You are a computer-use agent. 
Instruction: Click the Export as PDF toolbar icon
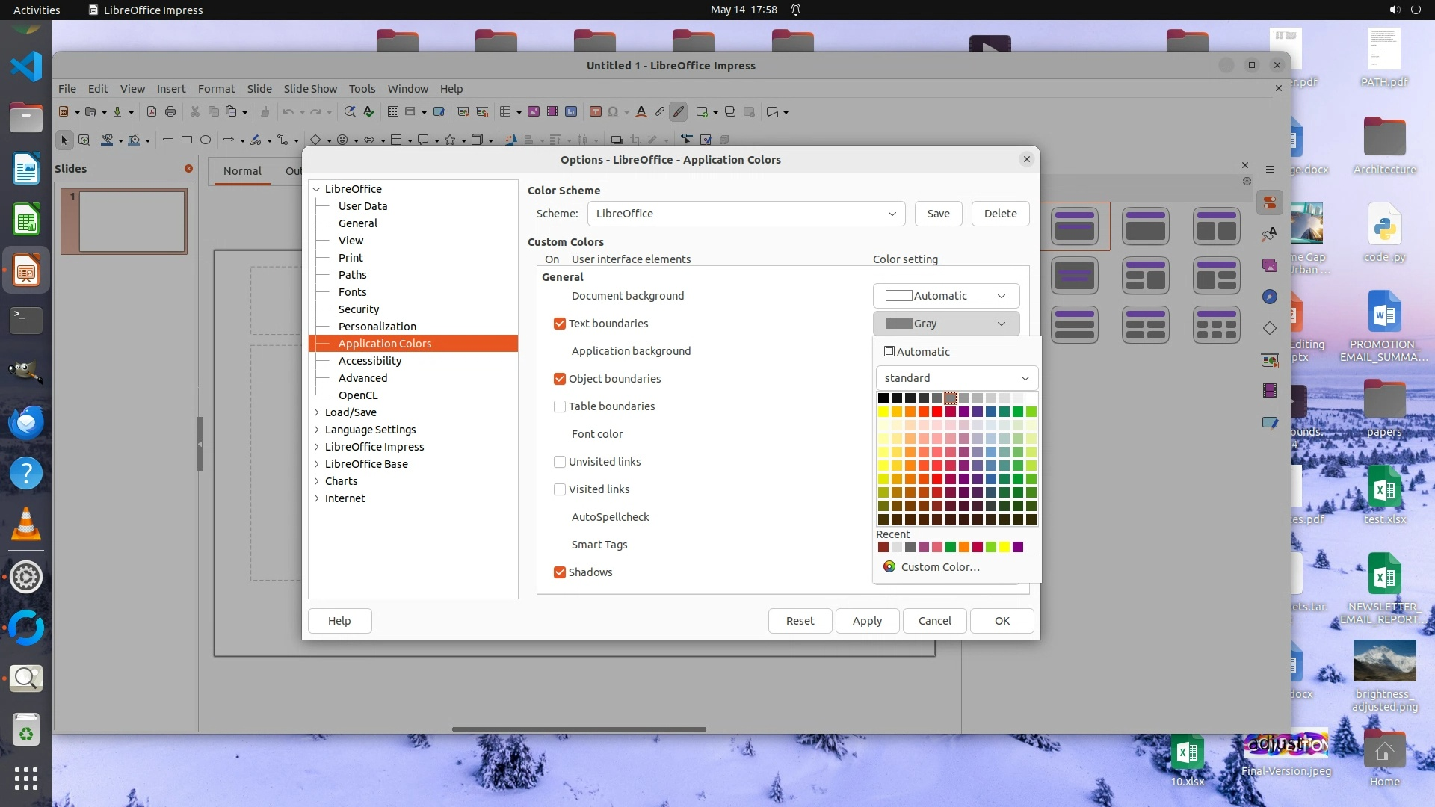tap(152, 112)
